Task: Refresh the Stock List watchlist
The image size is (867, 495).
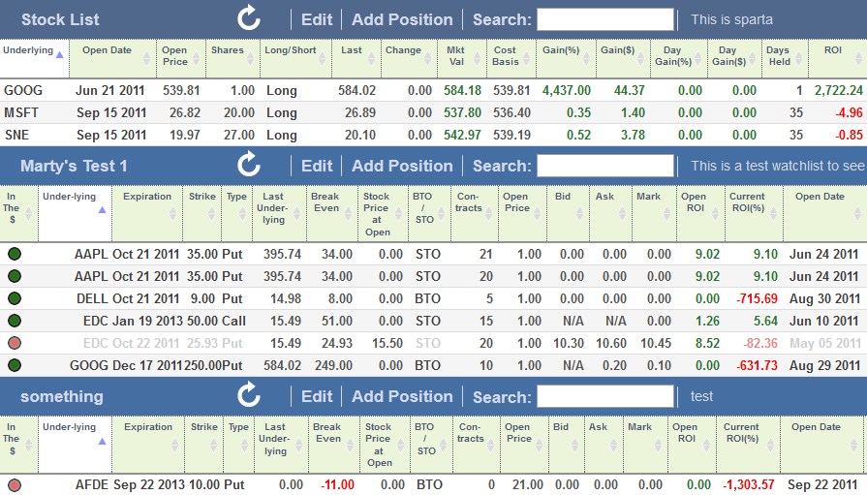Action: [x=249, y=18]
